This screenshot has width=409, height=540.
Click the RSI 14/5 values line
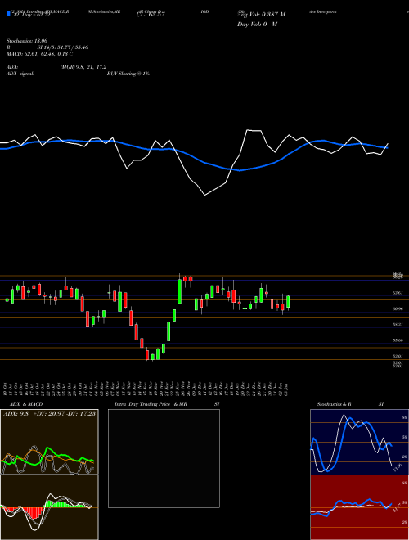click(x=47, y=47)
